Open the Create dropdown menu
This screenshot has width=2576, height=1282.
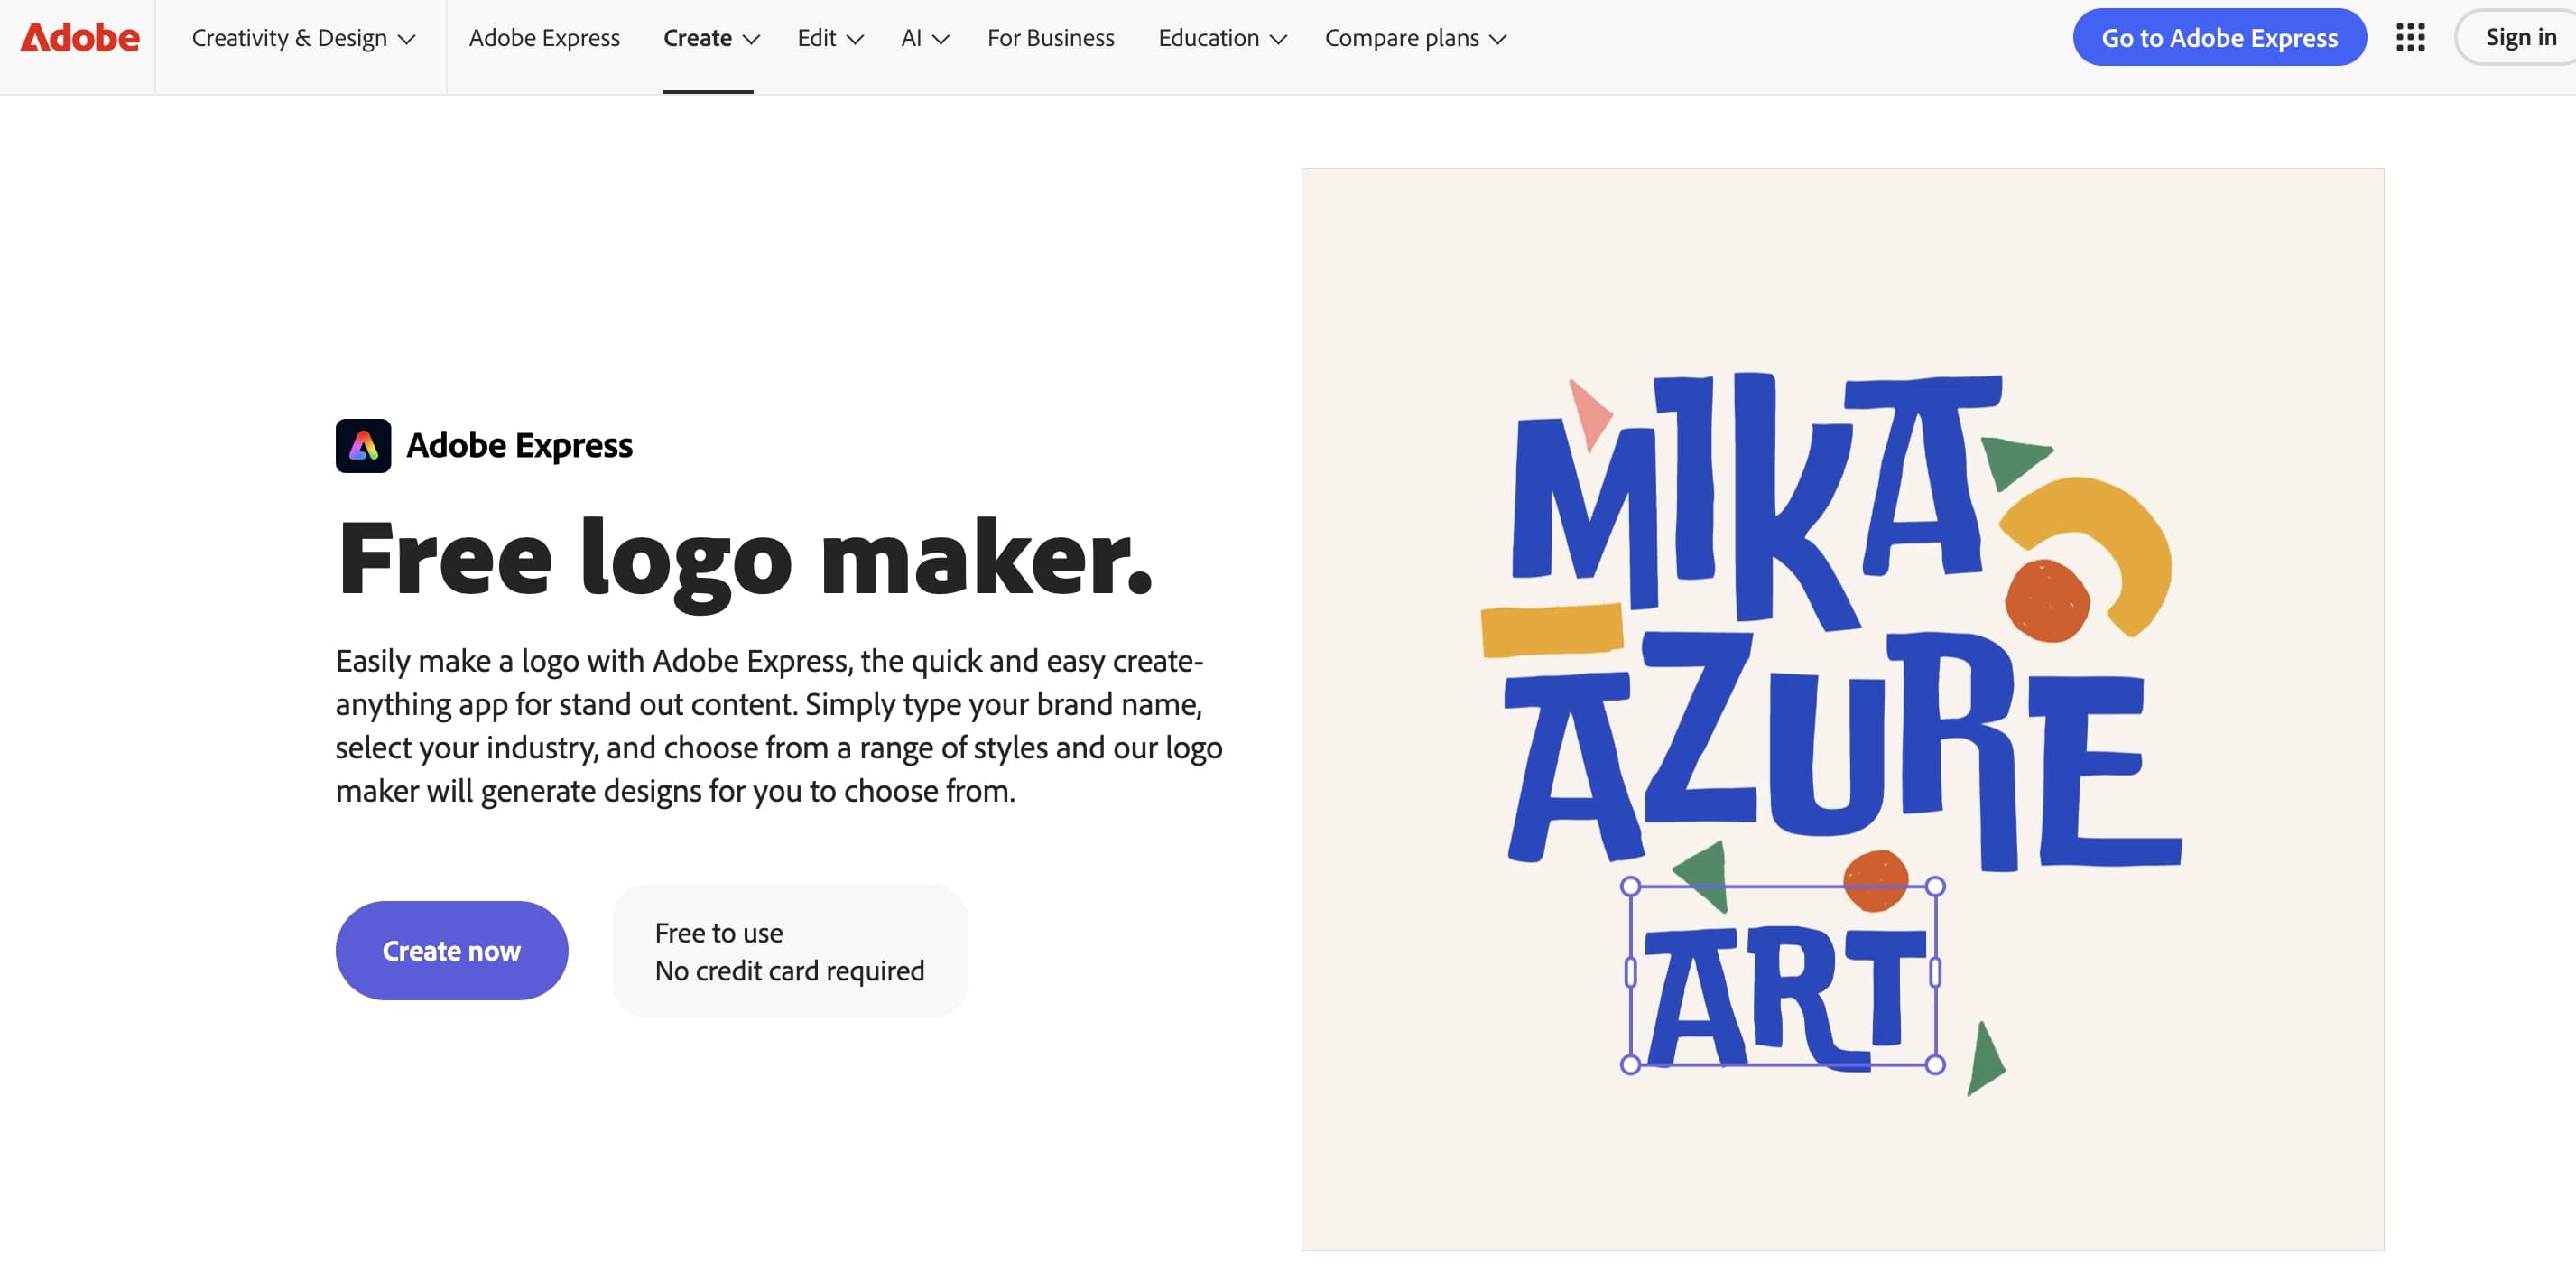(710, 38)
